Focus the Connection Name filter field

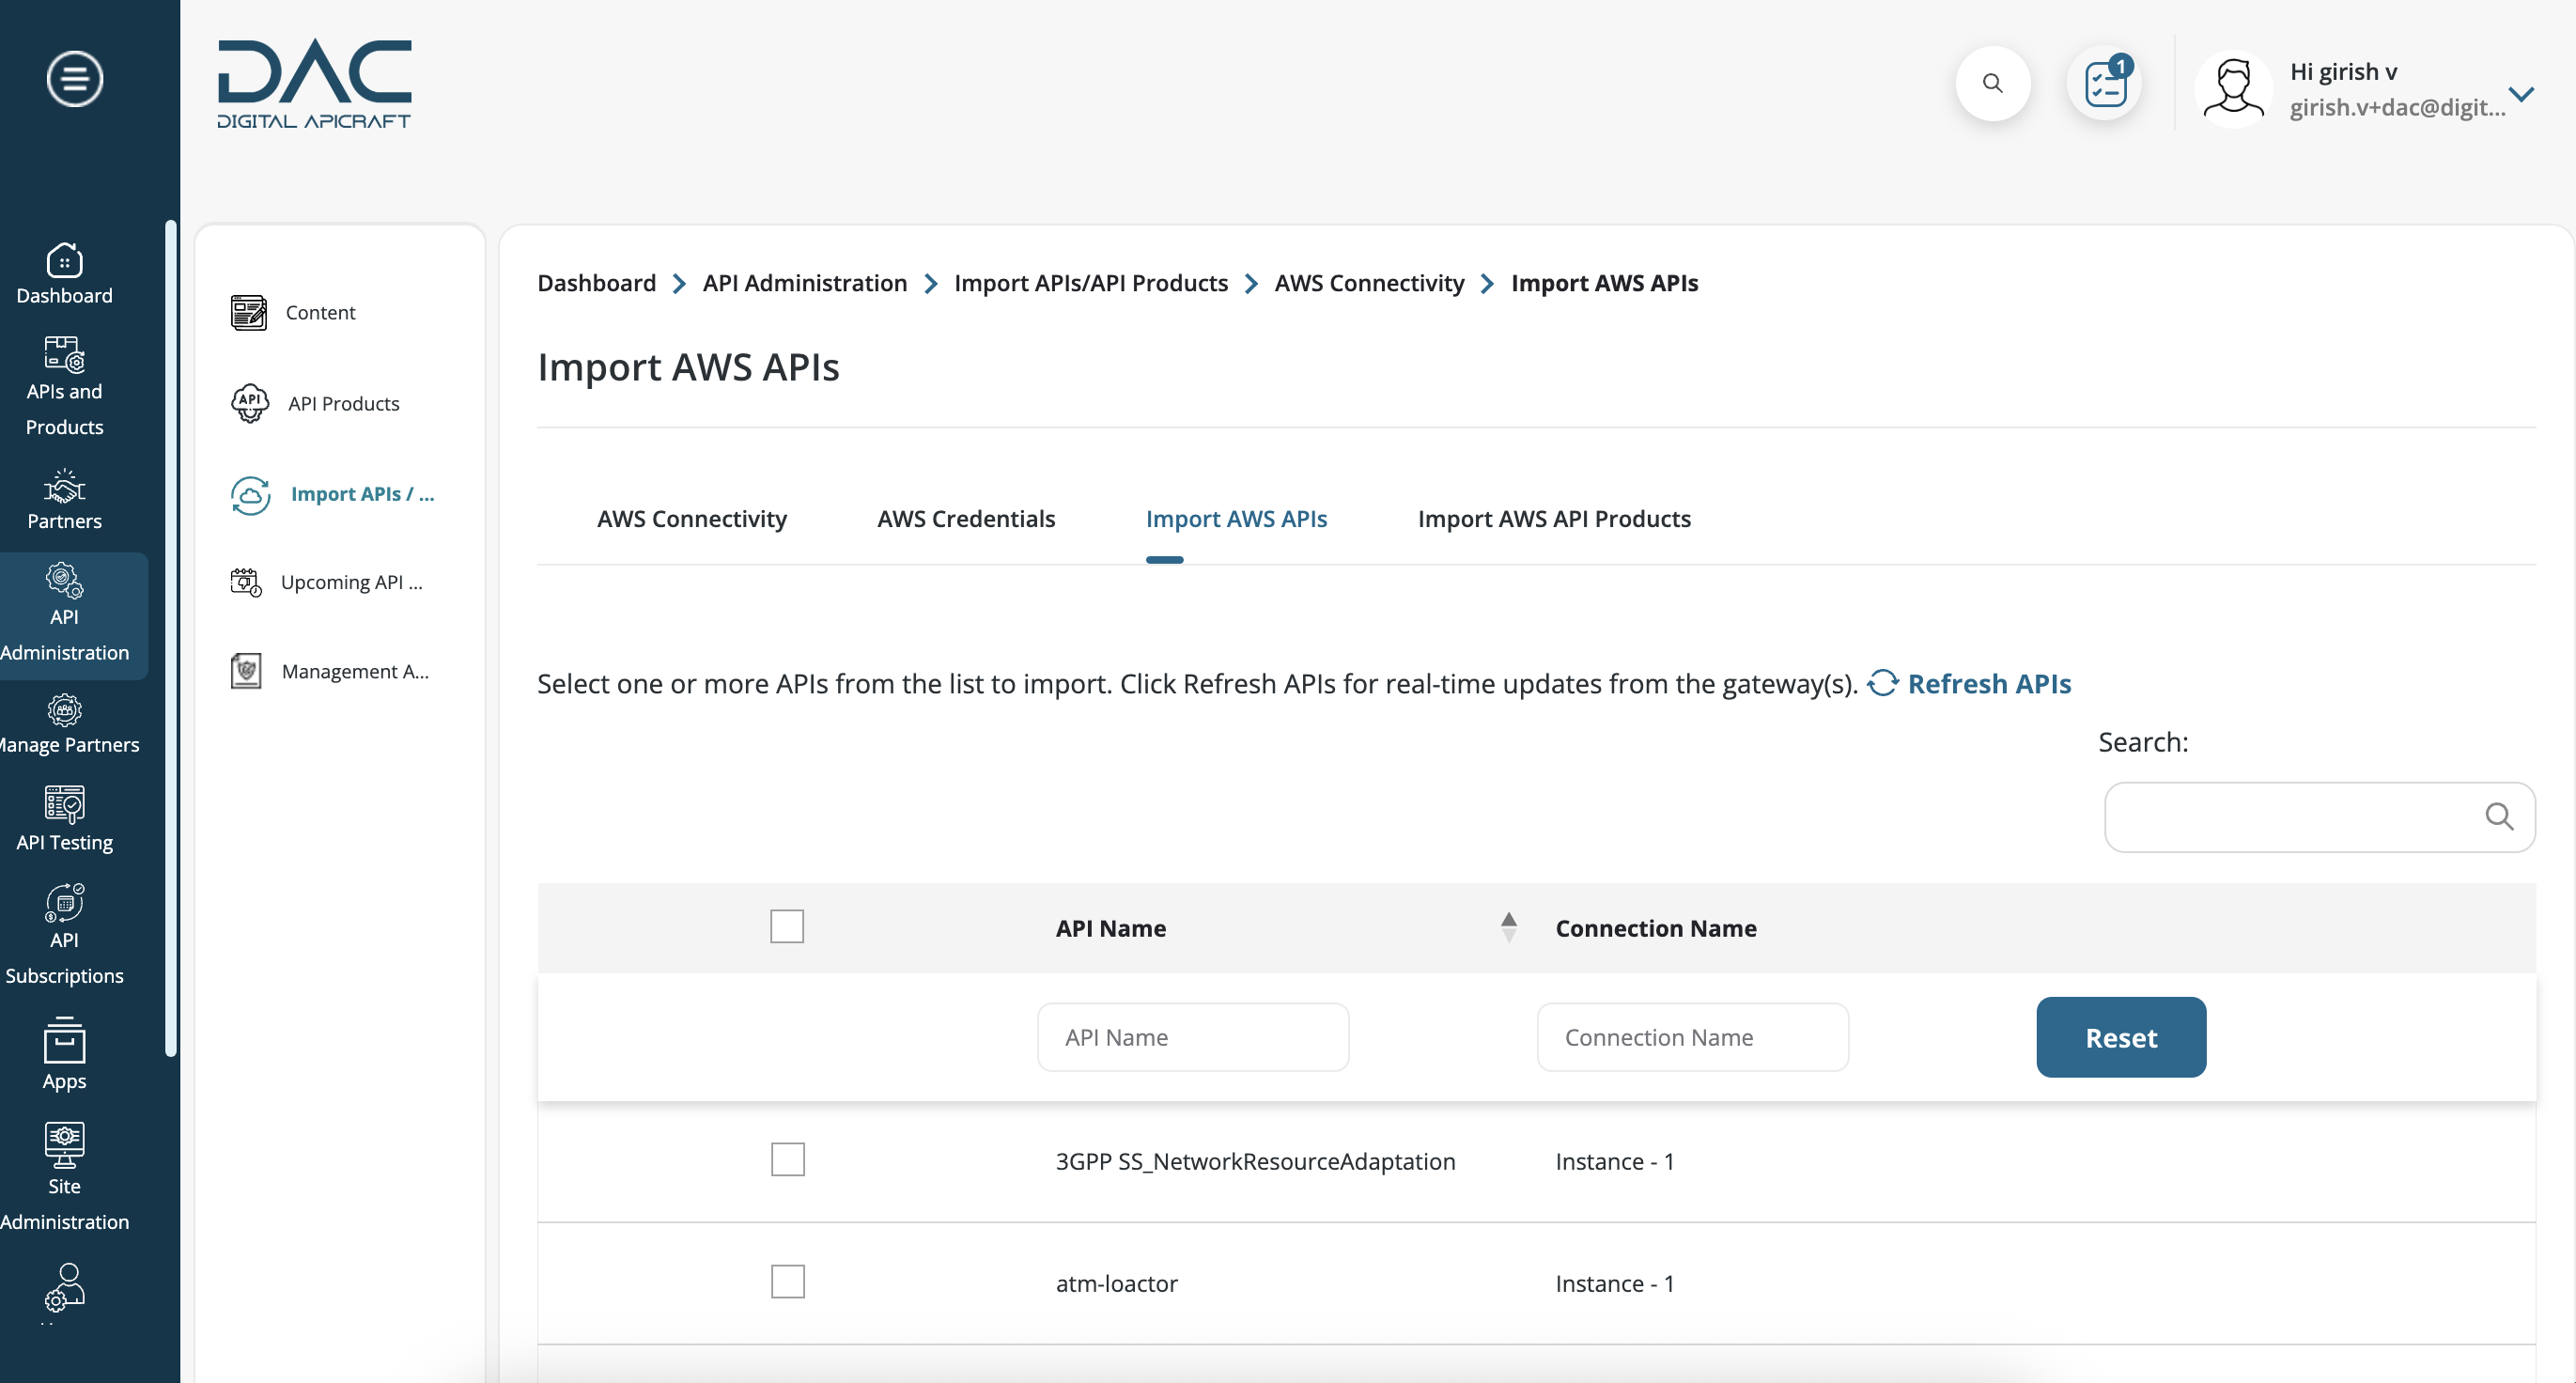(x=1692, y=1037)
